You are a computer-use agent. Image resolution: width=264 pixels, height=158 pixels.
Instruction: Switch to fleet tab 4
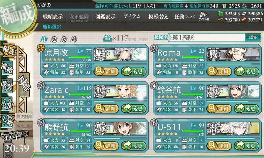74,39
